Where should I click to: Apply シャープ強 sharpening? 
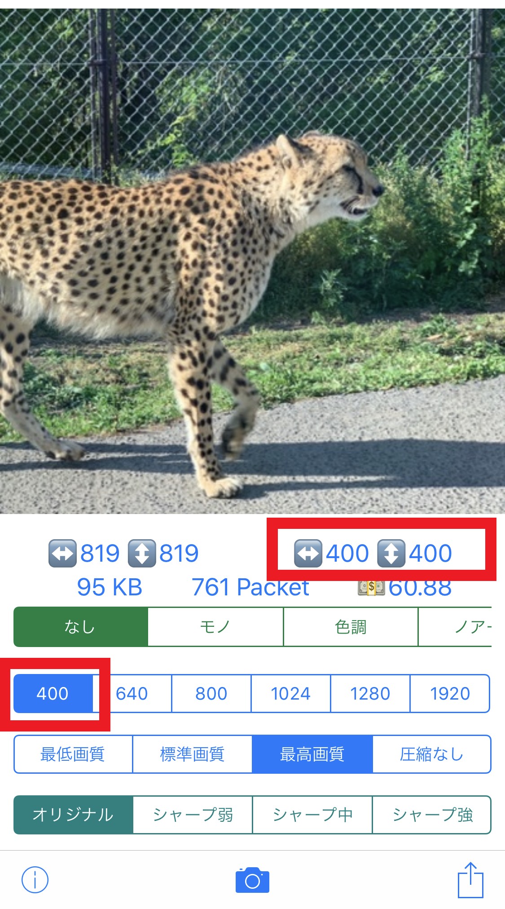click(432, 815)
